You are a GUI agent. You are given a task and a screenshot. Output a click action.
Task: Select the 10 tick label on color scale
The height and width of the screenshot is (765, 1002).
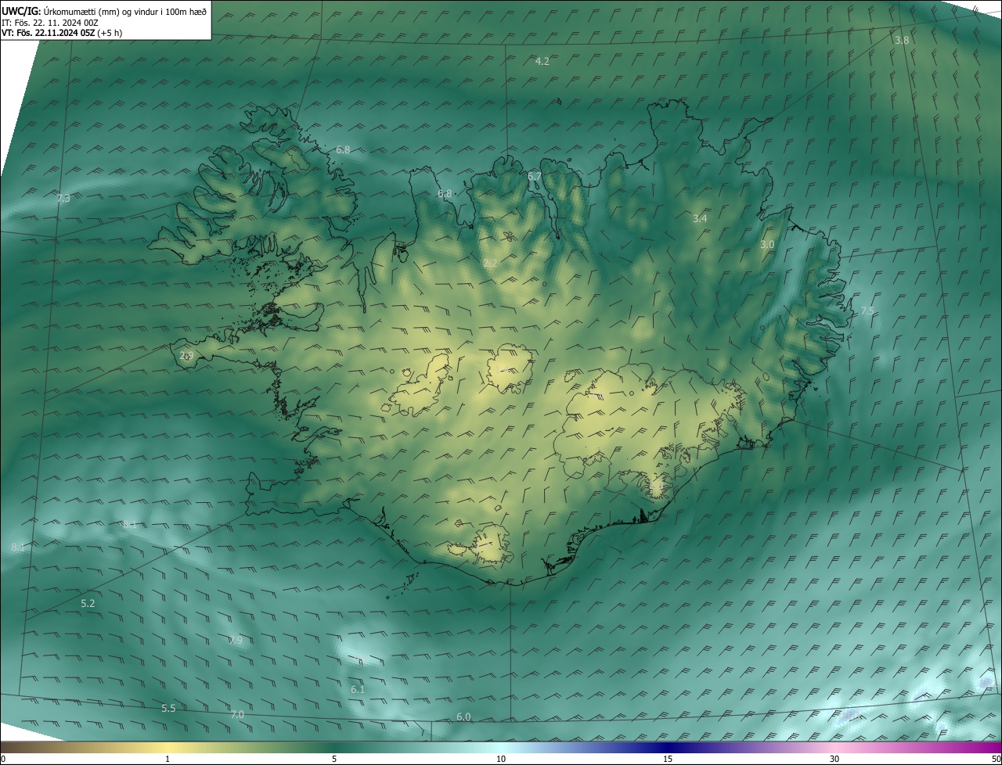point(501,760)
